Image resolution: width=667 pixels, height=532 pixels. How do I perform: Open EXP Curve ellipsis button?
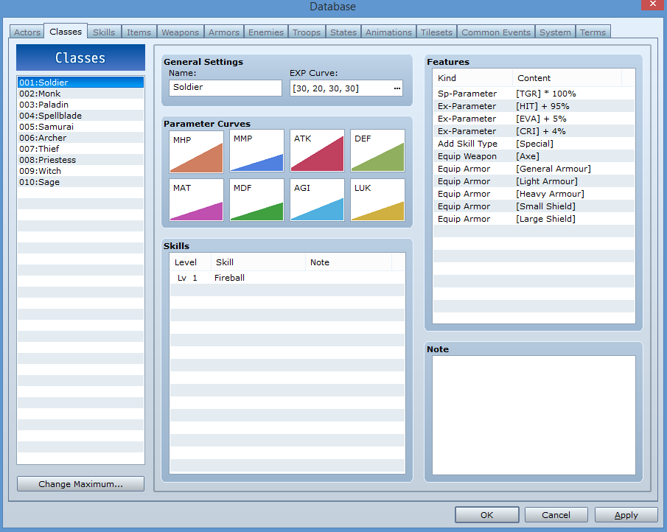pyautogui.click(x=397, y=88)
